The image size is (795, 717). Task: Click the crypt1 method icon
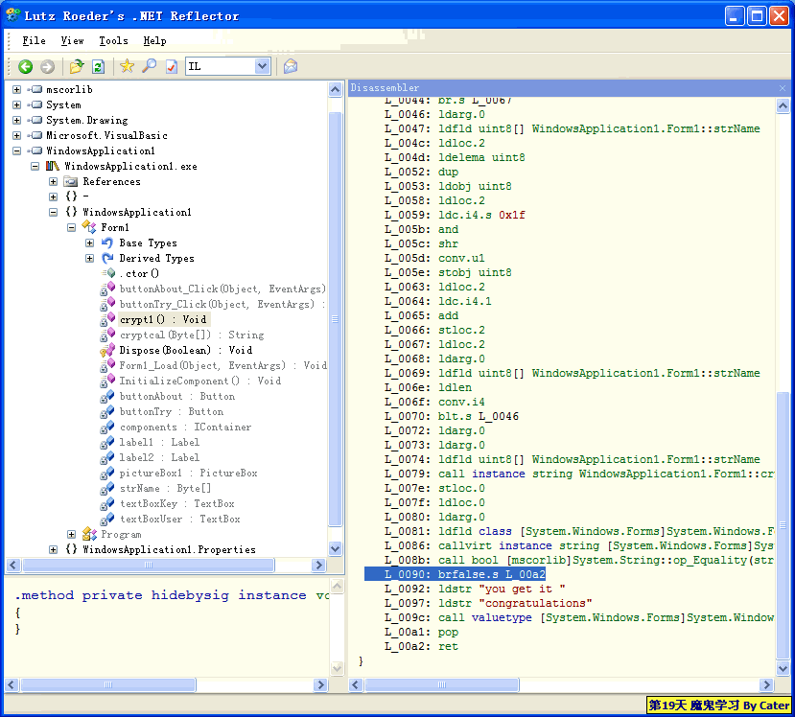pyautogui.click(x=107, y=319)
